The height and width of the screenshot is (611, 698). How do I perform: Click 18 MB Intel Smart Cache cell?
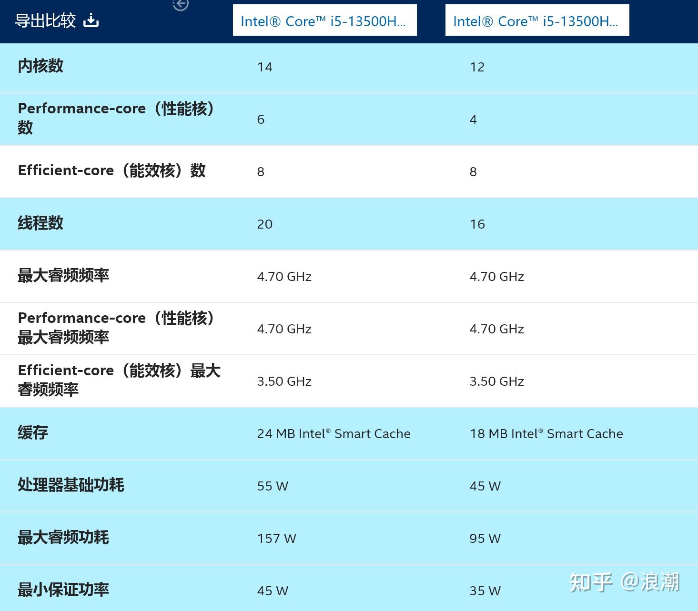(x=546, y=433)
